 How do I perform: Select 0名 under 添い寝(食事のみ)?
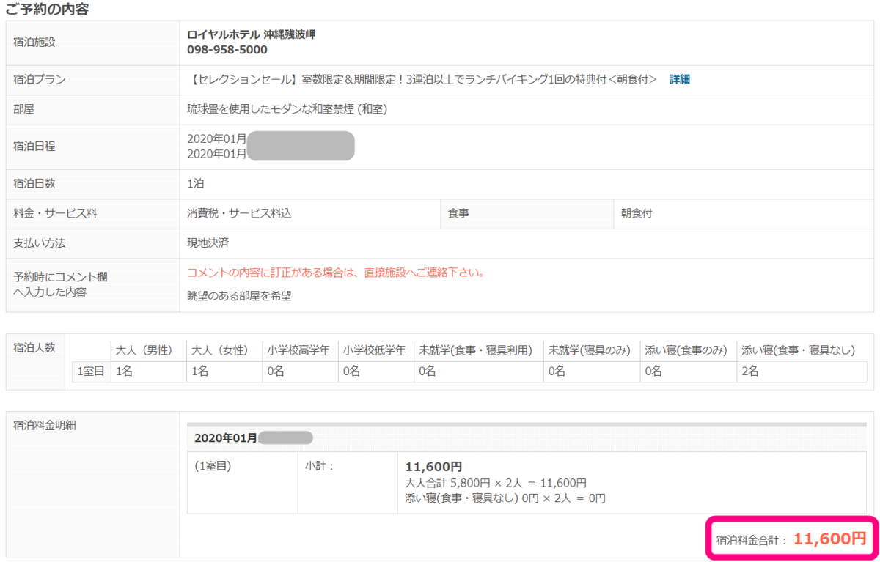(653, 371)
